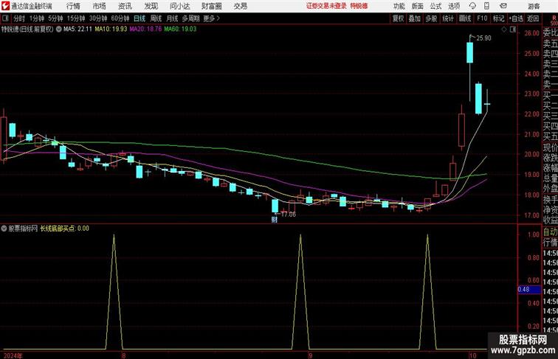This screenshot has width=558, height=359.
Task: Click the 复权 button
Action: click(x=398, y=18)
